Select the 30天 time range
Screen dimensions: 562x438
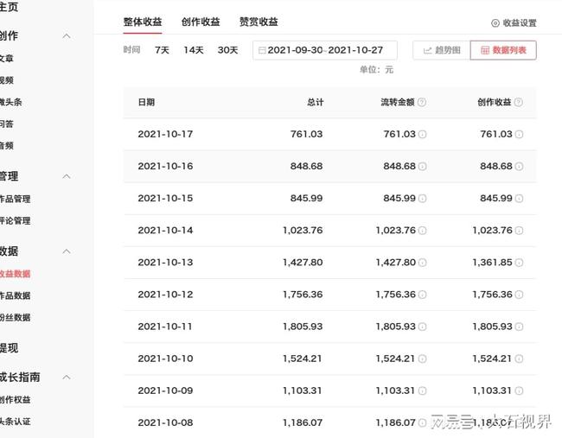[228, 50]
